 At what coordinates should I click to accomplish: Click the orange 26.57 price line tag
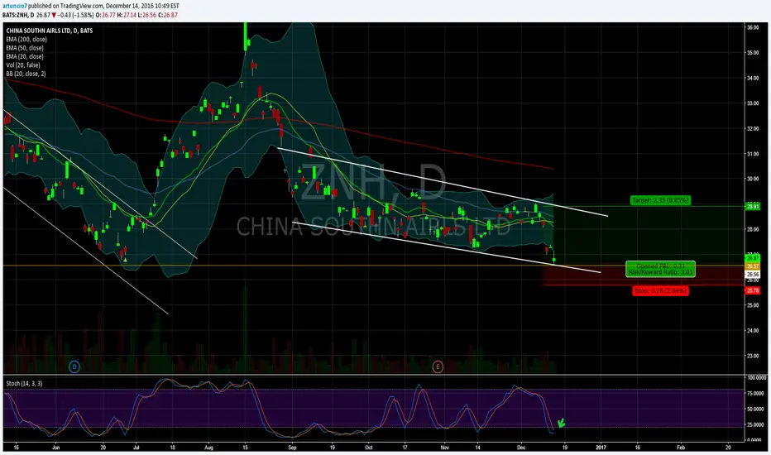click(753, 266)
